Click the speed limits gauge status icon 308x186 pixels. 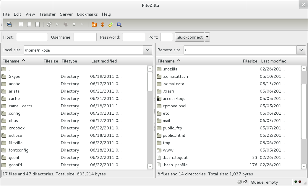click(x=245, y=182)
